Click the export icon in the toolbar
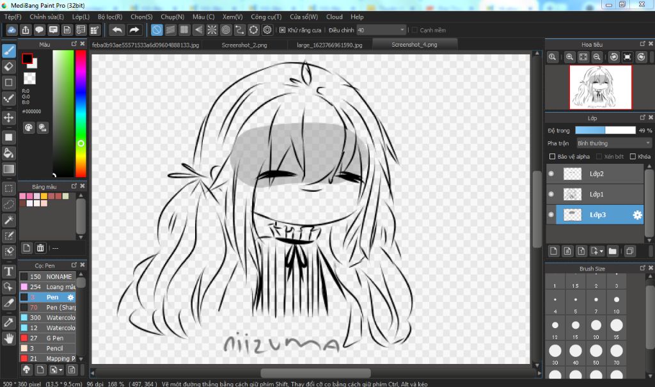 click(x=26, y=29)
